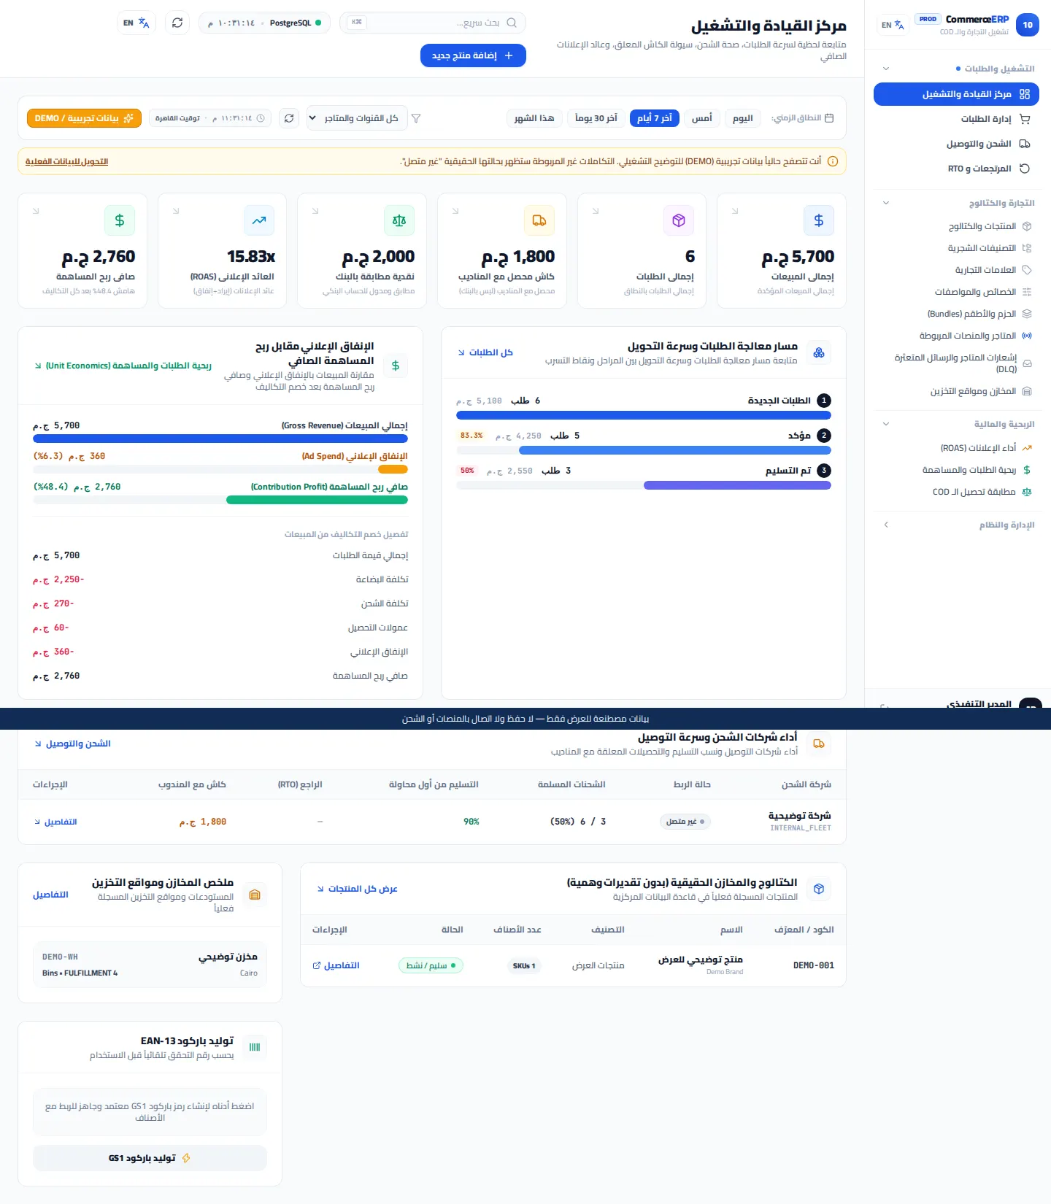Select أمس time range

pos(702,118)
